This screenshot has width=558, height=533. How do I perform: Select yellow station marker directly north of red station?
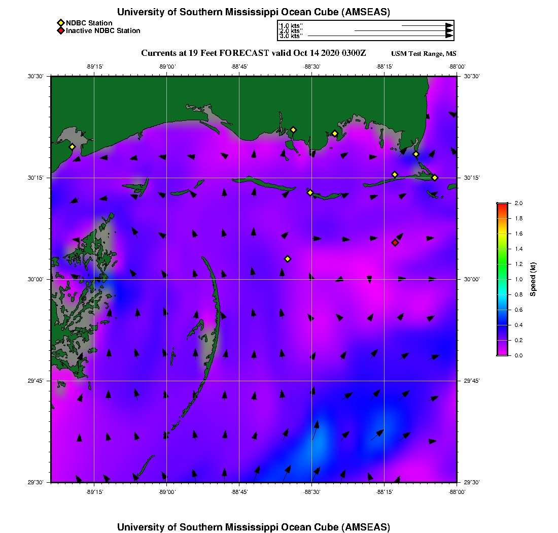pyautogui.click(x=395, y=175)
